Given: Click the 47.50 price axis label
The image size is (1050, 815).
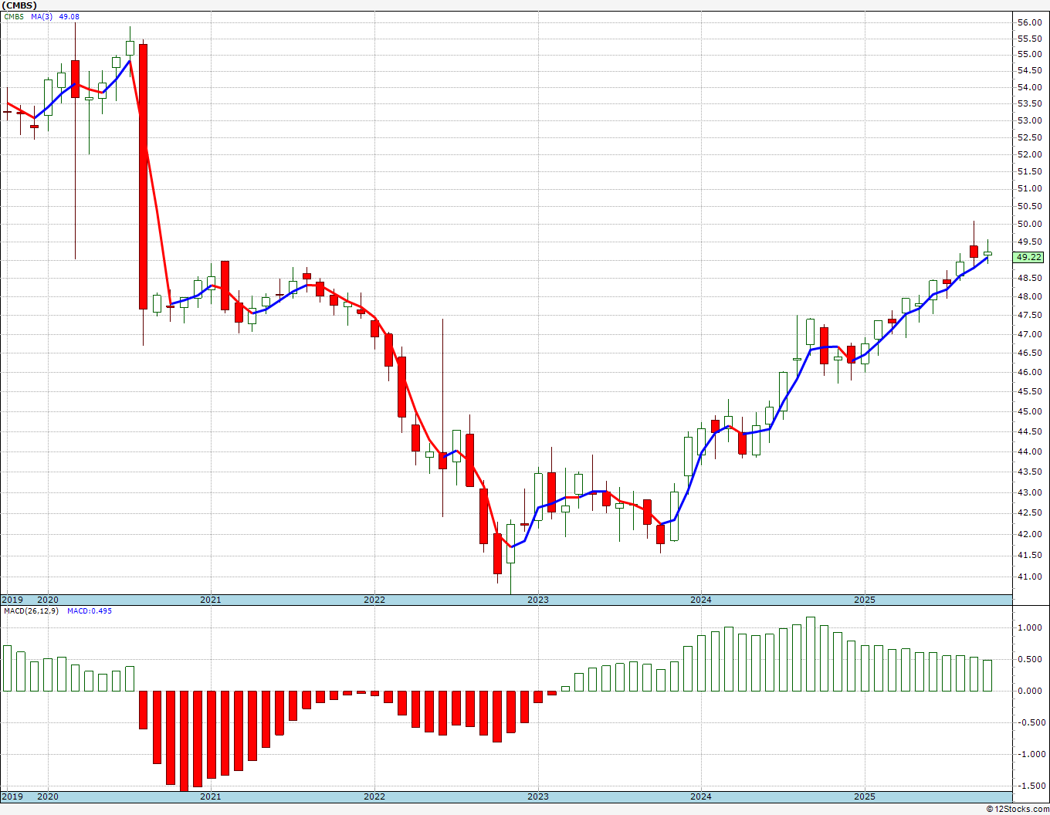Looking at the screenshot, I should (1029, 315).
